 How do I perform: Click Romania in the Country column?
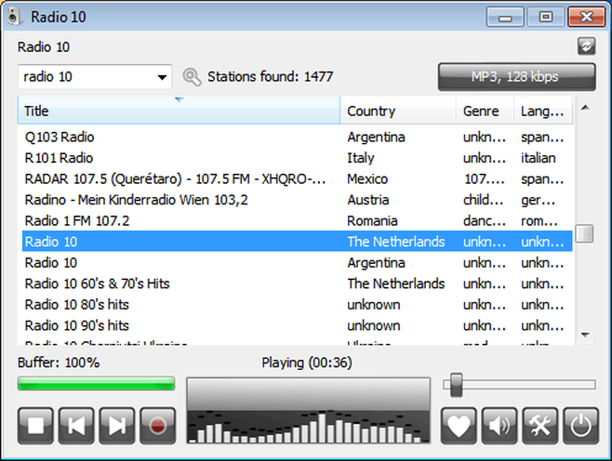pos(372,221)
